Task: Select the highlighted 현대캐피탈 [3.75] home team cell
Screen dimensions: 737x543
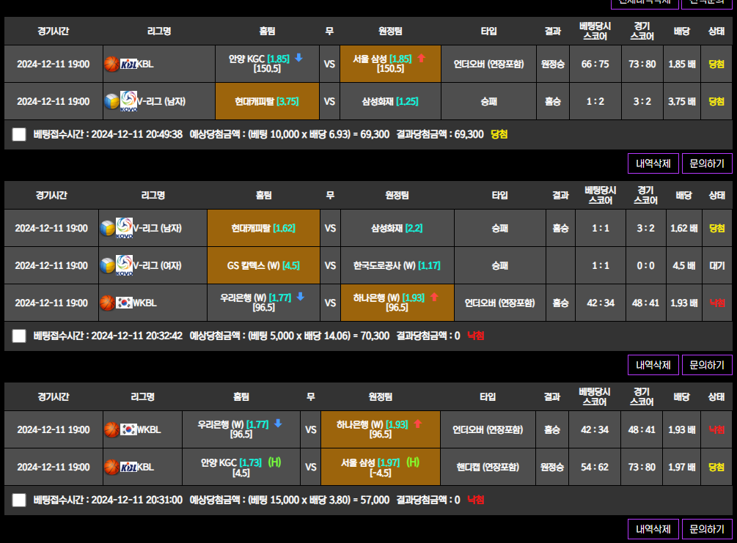Action: [267, 101]
